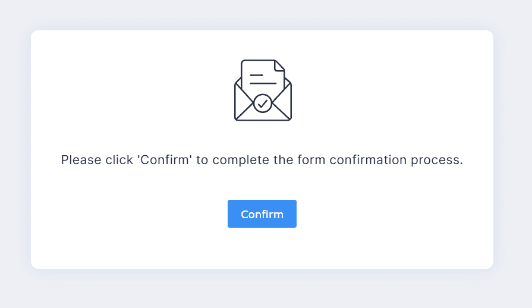
Task: Click the bottom edge of the envelope icon
Action: (263, 120)
